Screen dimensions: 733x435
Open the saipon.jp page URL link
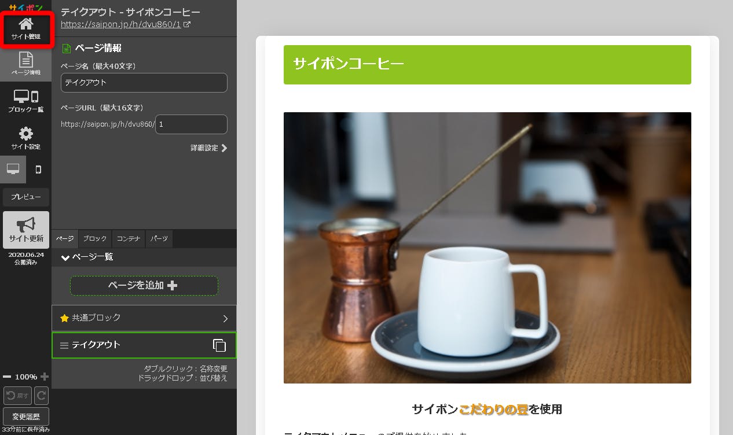tap(122, 24)
